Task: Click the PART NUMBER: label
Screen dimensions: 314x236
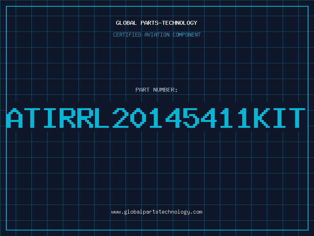Action: click(x=157, y=90)
